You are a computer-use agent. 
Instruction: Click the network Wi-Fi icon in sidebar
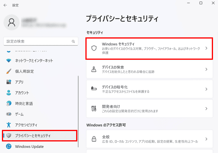pos(9,61)
